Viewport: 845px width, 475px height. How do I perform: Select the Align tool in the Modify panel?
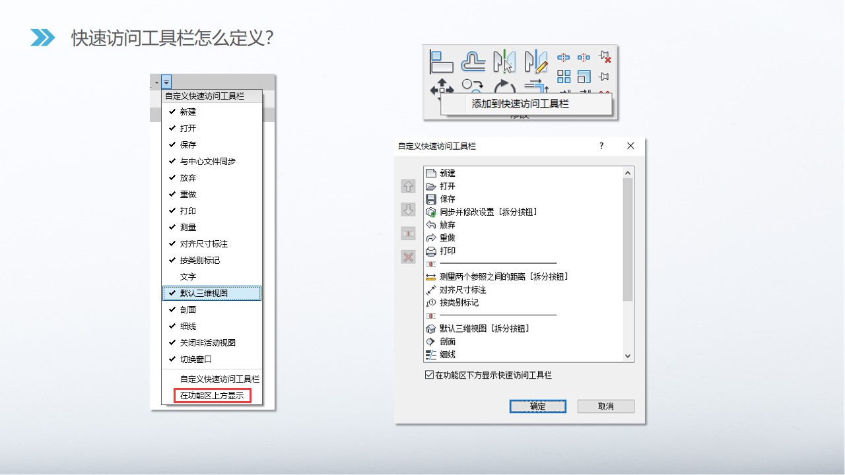point(442,61)
